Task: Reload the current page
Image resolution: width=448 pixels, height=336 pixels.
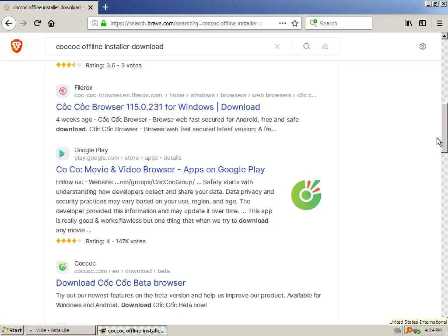Action: click(x=37, y=23)
